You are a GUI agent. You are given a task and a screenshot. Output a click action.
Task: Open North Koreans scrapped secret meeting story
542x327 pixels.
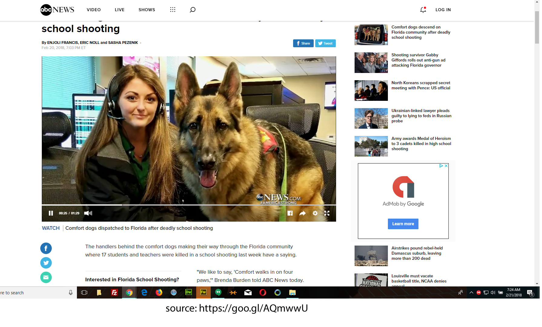421,85
